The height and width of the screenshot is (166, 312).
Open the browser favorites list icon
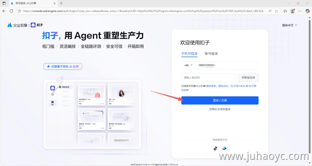pyautogui.click(x=285, y=11)
